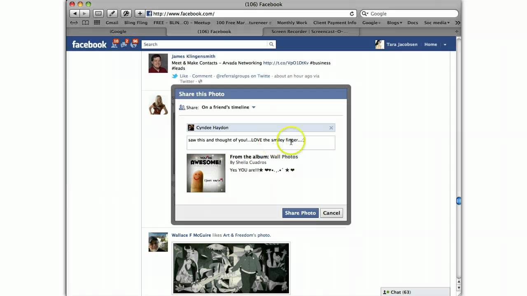The width and height of the screenshot is (527, 296).
Task: Click the Google search field
Action: tap(409, 14)
